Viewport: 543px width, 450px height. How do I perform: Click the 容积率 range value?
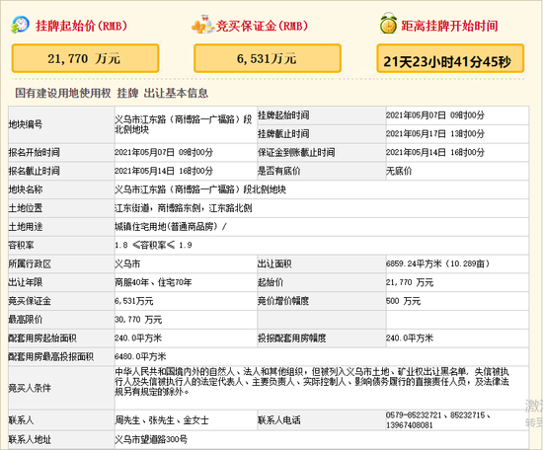pyautogui.click(x=153, y=245)
